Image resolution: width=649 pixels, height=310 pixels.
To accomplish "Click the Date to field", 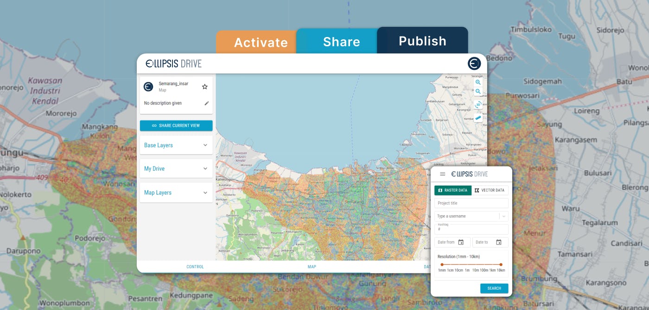I will [490, 242].
